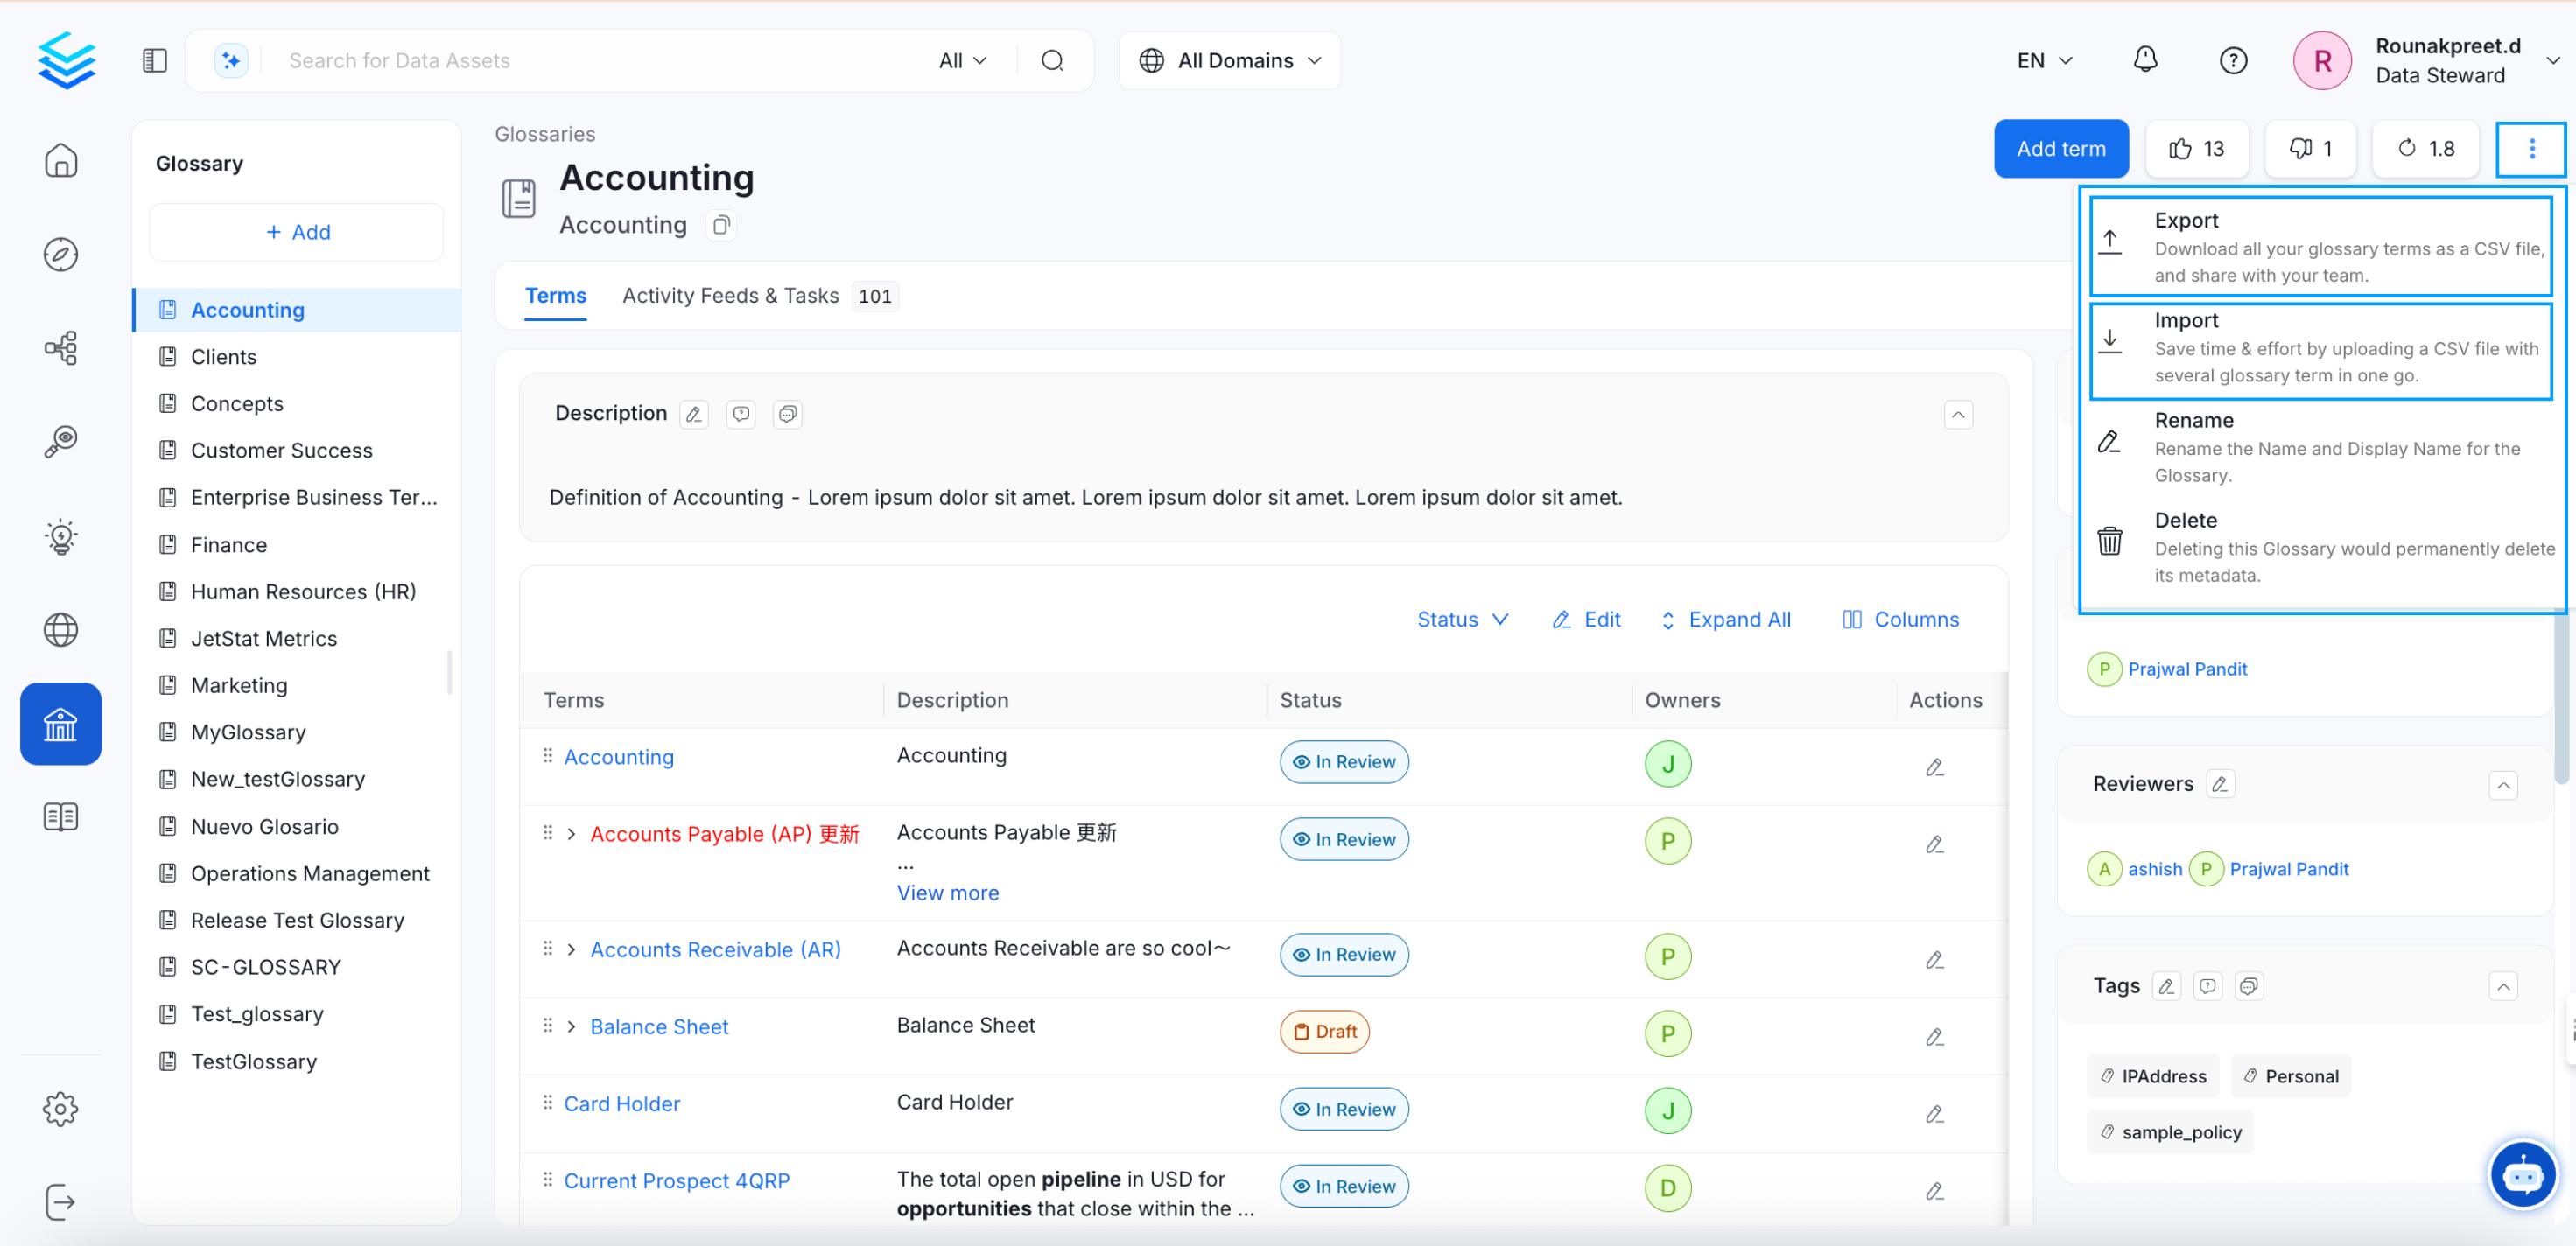Copy the Accounting glossary name icon

tap(720, 225)
